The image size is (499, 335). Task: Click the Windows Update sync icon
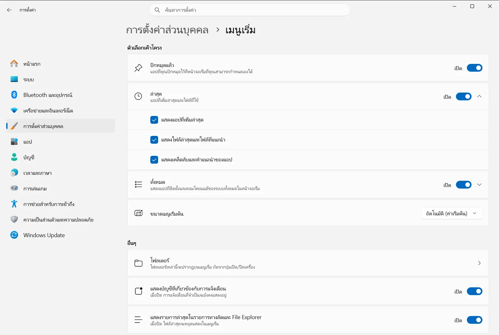pyautogui.click(x=14, y=235)
